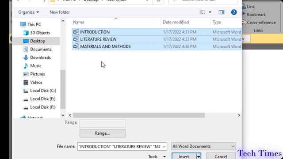283x159 pixels.
Task: Click the INTRODUCTION Word document icon
Action: 76,32
